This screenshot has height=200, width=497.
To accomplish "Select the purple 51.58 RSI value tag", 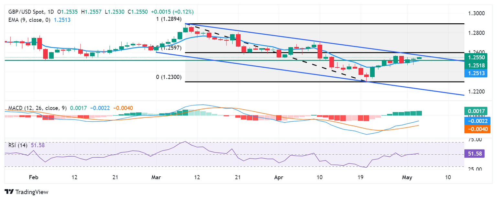I will [x=474, y=153].
